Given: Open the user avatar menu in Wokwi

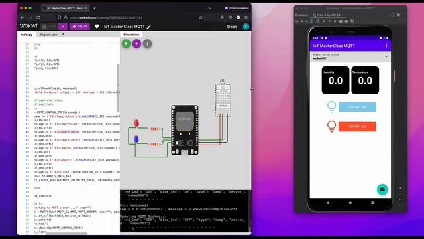Looking at the screenshot, I should click(x=246, y=27).
